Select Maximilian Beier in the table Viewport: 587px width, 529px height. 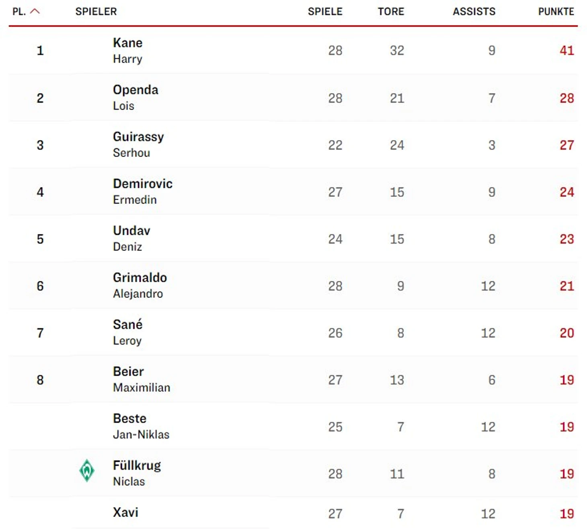click(x=142, y=379)
